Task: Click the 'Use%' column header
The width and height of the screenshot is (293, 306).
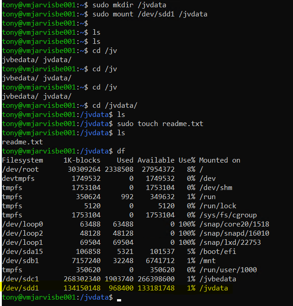Action: pos(187,160)
